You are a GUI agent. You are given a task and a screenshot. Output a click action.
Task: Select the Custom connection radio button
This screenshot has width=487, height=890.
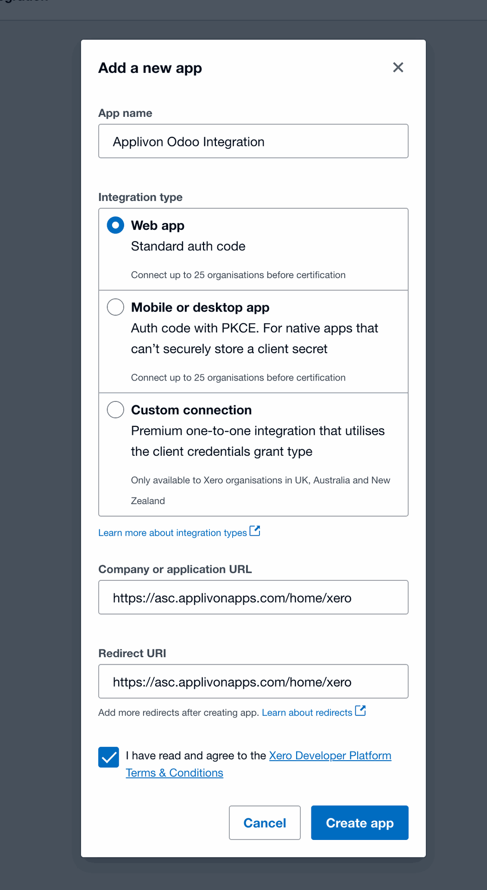pyautogui.click(x=115, y=410)
